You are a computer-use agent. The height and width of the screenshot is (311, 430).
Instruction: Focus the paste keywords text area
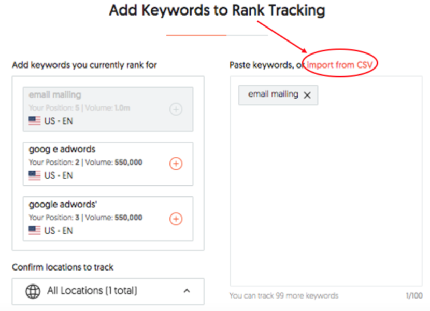pos(326,197)
